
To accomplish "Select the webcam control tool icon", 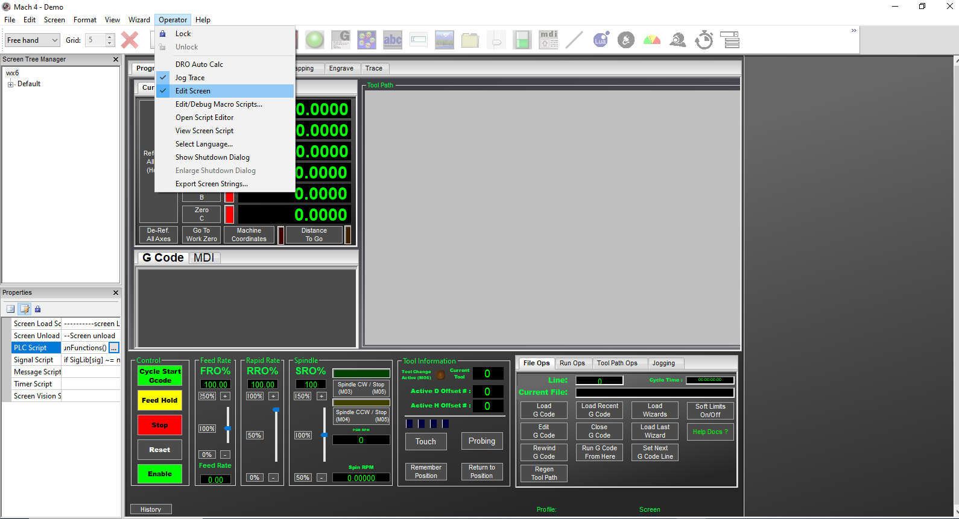I will tap(678, 40).
